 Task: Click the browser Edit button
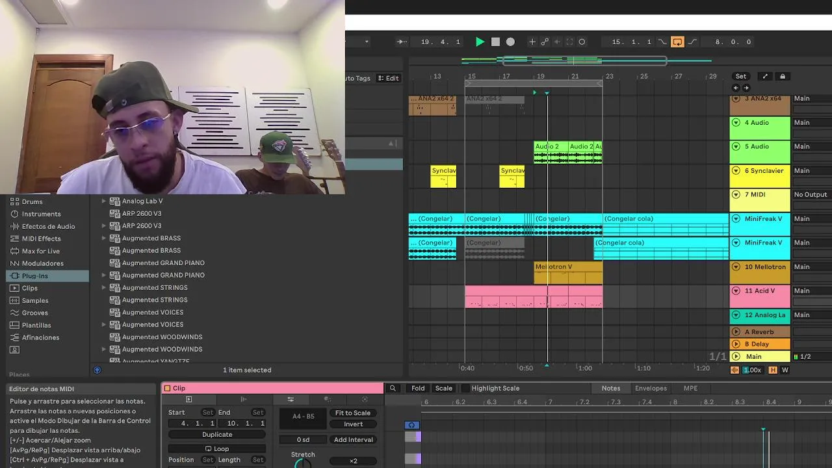tap(389, 78)
